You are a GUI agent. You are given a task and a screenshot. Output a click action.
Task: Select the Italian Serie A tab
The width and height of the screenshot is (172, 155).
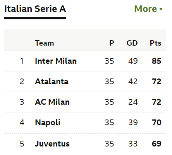pos(35,9)
